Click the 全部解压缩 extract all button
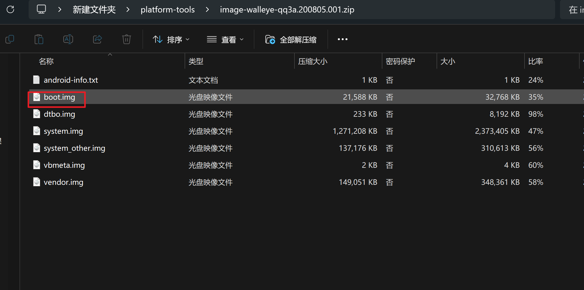Image resolution: width=584 pixels, height=290 pixels. pyautogui.click(x=291, y=40)
